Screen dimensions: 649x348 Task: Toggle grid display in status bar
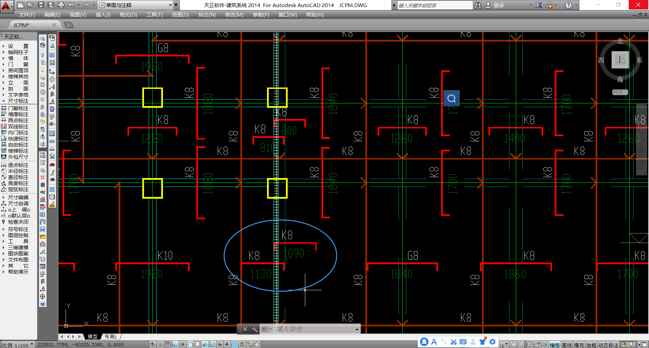[x=168, y=345]
